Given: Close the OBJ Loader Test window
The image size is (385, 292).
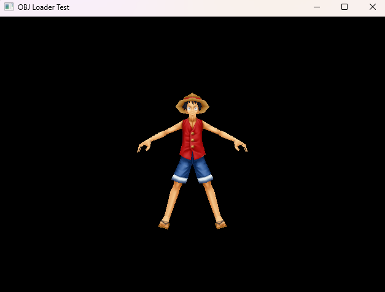Looking at the screenshot, I should point(372,7).
